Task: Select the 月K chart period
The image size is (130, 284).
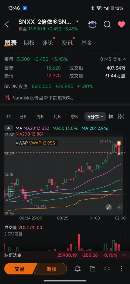Action: [x=57, y=117]
